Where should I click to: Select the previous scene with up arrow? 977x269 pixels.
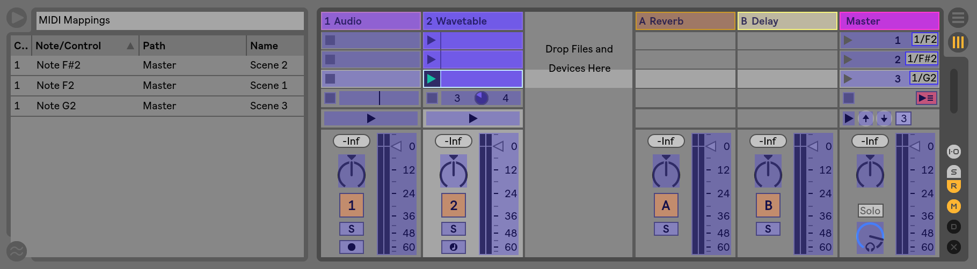coord(866,118)
